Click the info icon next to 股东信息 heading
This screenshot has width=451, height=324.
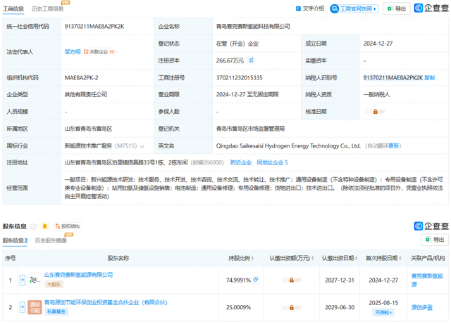33,226
